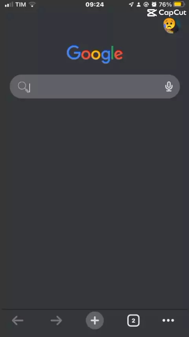Tap the cellular signal bars icon
Screen dimensions: 189x337
9,4
